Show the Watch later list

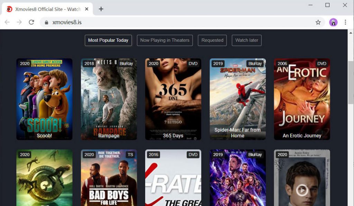247,40
